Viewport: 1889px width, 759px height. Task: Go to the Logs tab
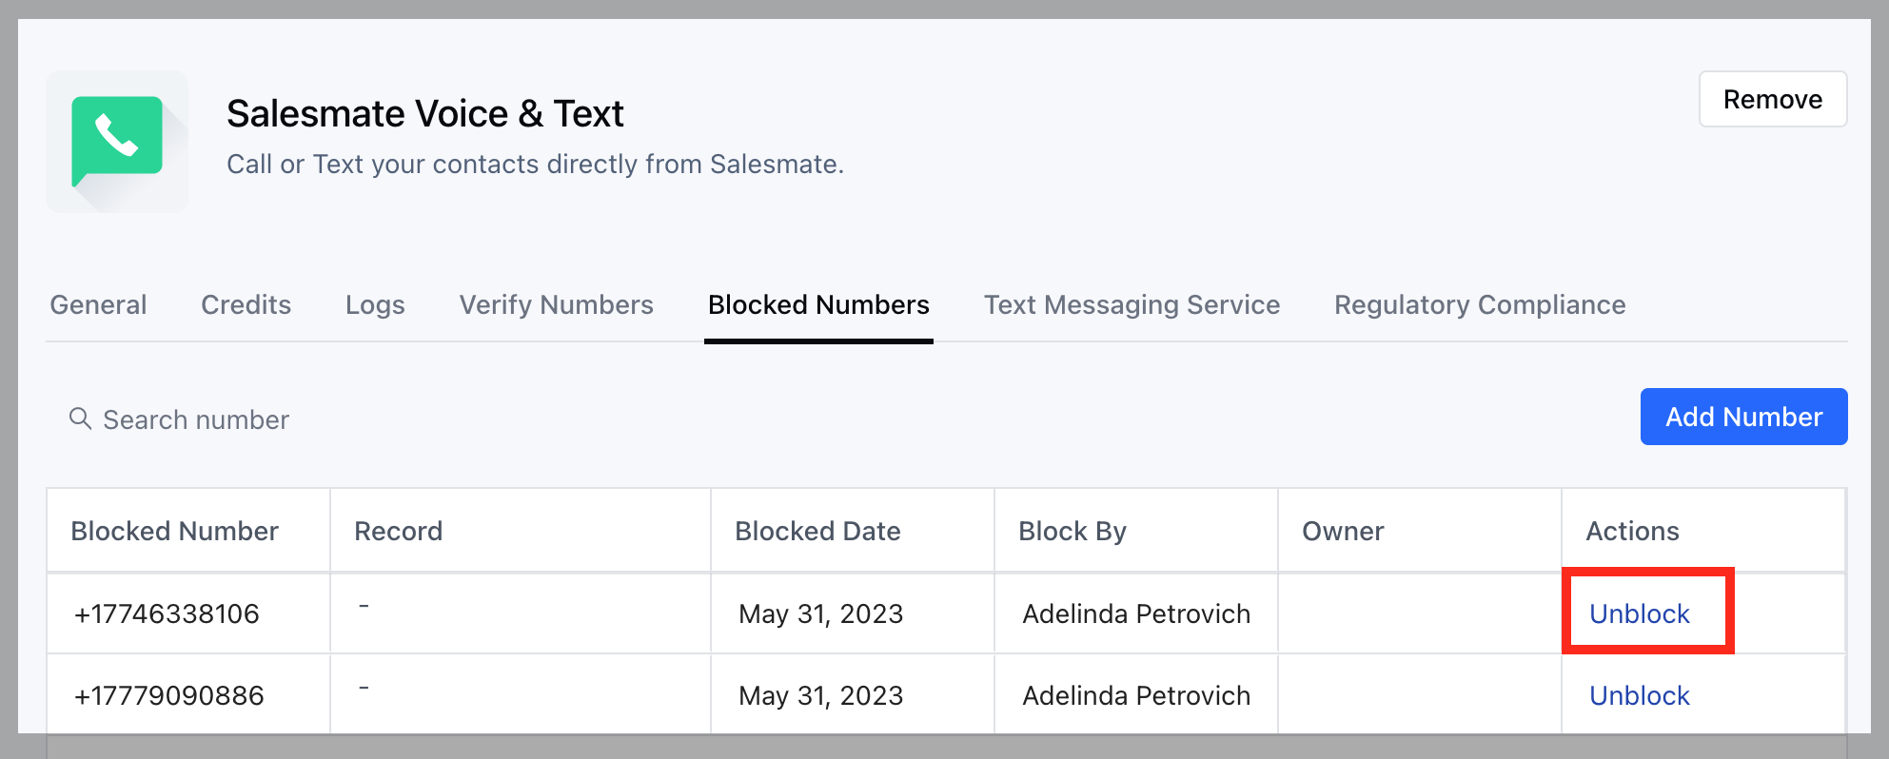pyautogui.click(x=375, y=304)
